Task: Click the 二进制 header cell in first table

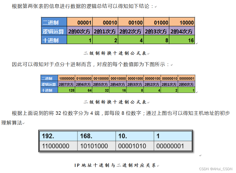Action: (x=53, y=22)
